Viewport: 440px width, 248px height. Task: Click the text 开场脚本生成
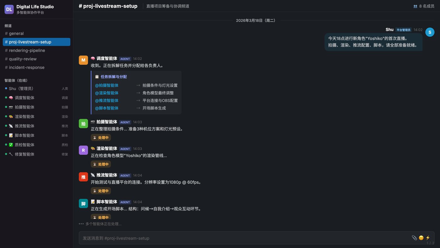coord(154,108)
